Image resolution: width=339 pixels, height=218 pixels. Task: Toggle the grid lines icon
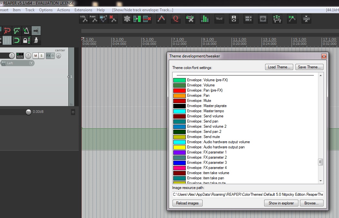7,40
